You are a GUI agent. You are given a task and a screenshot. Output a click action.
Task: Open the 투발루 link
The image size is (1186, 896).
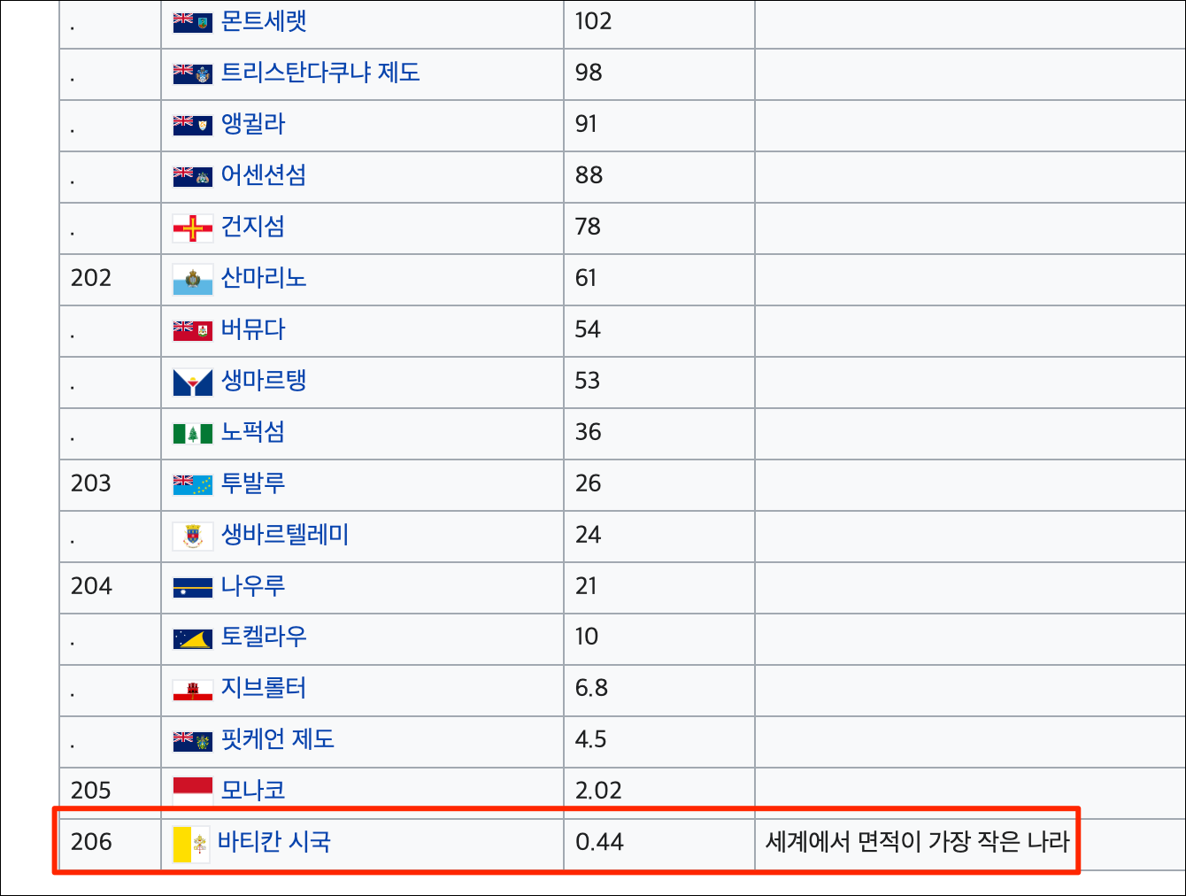pyautogui.click(x=253, y=483)
